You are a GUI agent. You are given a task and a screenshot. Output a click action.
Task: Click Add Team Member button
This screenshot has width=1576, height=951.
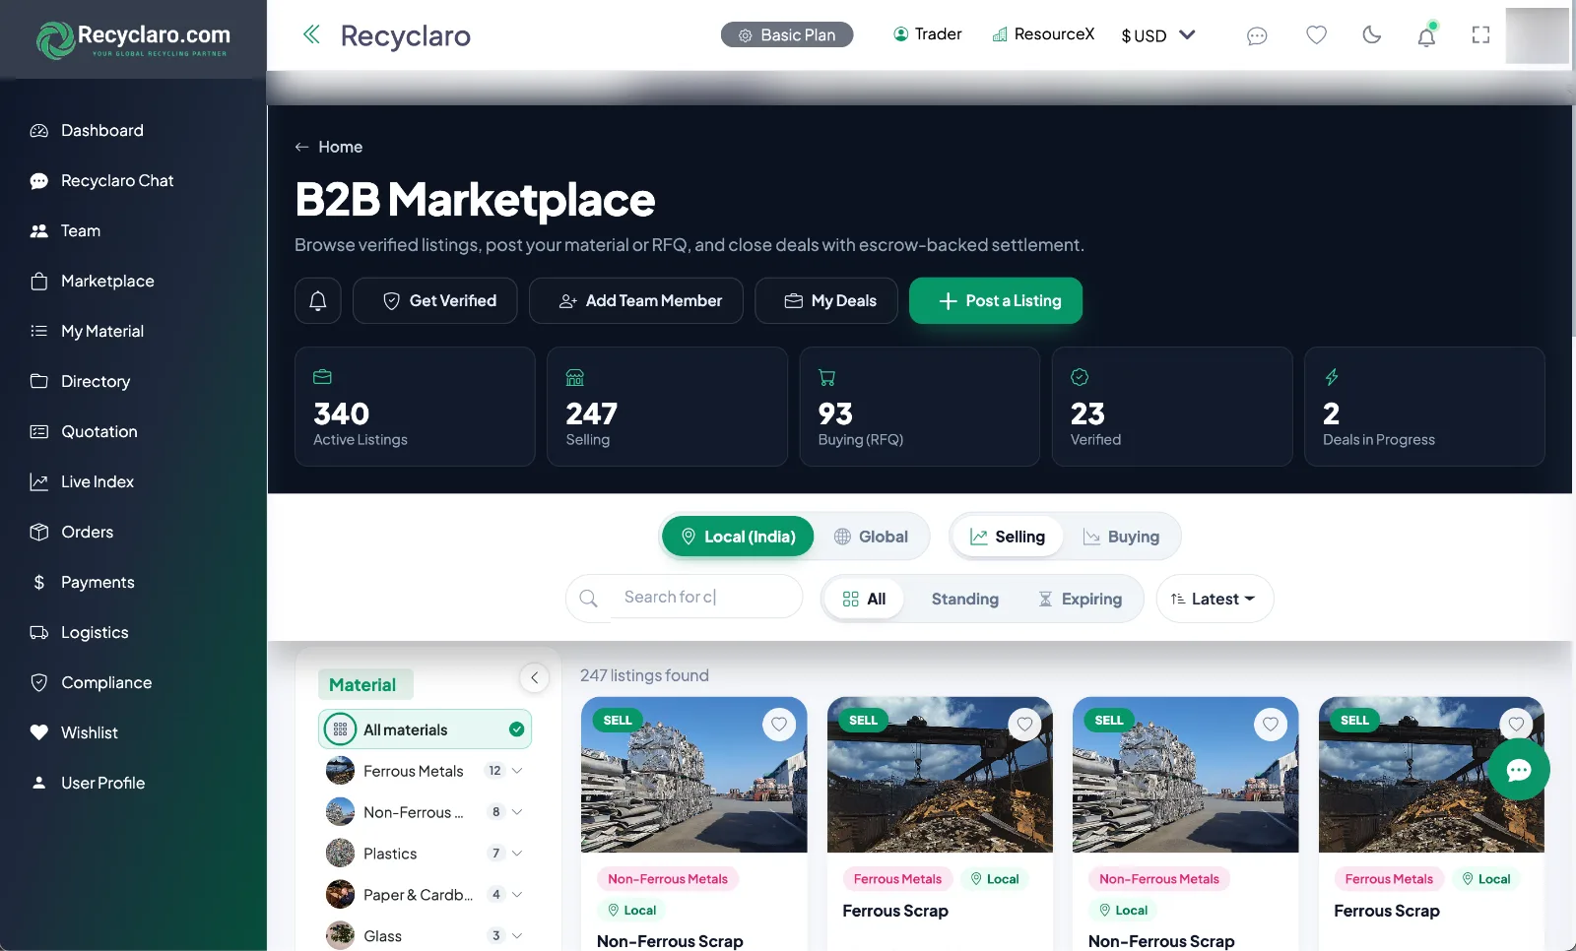coord(636,300)
